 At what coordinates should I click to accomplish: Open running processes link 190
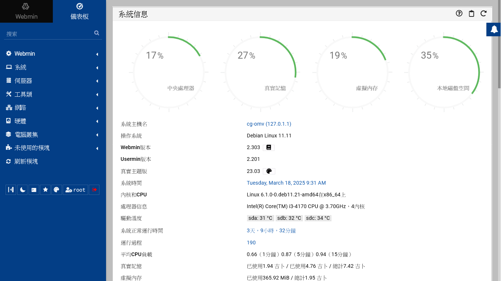click(x=251, y=243)
